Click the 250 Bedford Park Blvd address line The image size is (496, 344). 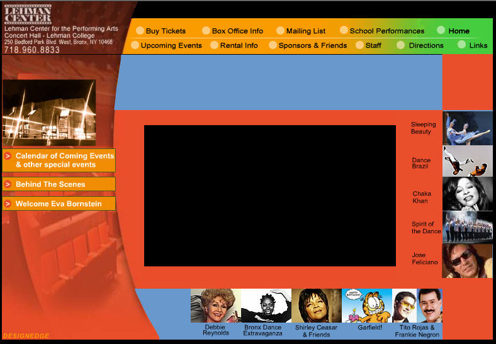coord(58,42)
